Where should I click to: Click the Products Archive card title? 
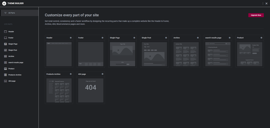(53, 74)
